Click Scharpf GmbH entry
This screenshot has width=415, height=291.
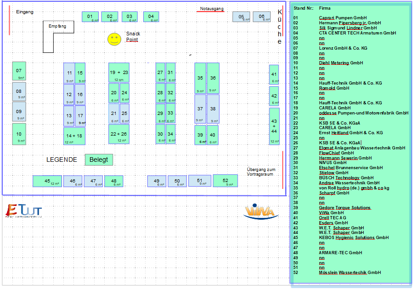[x=334, y=193]
